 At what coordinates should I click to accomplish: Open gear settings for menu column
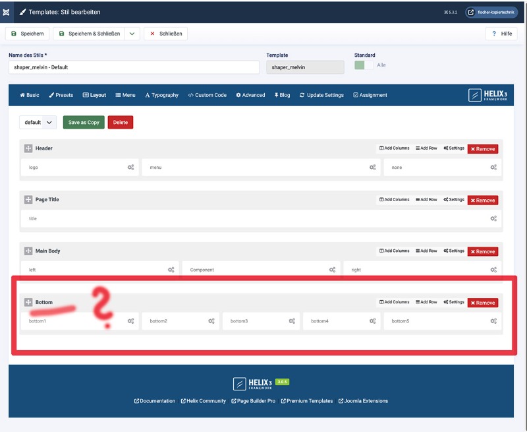tap(372, 168)
